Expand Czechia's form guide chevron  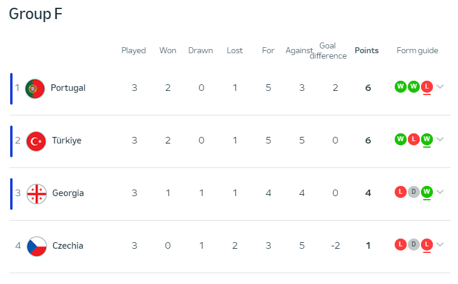[440, 244]
